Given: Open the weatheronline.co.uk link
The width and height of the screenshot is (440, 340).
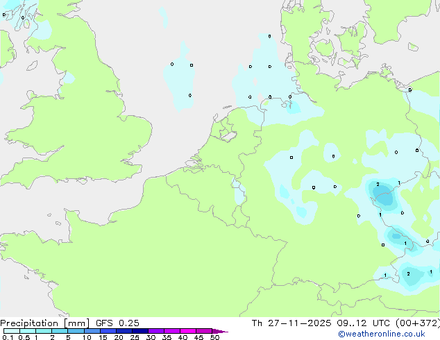Looking at the screenshot, I should (x=382, y=334).
